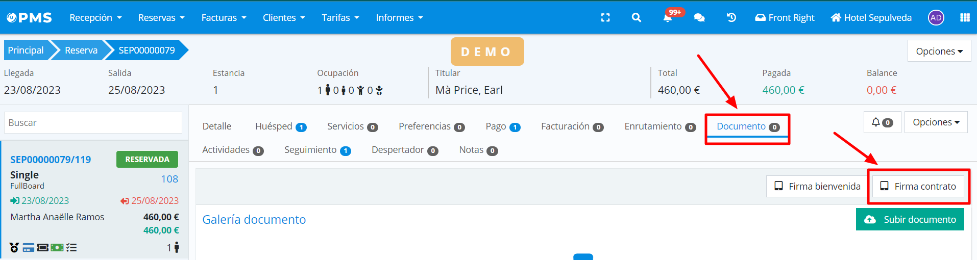Image resolution: width=977 pixels, height=260 pixels.
Task: Click the Buscar search field
Action: (93, 123)
